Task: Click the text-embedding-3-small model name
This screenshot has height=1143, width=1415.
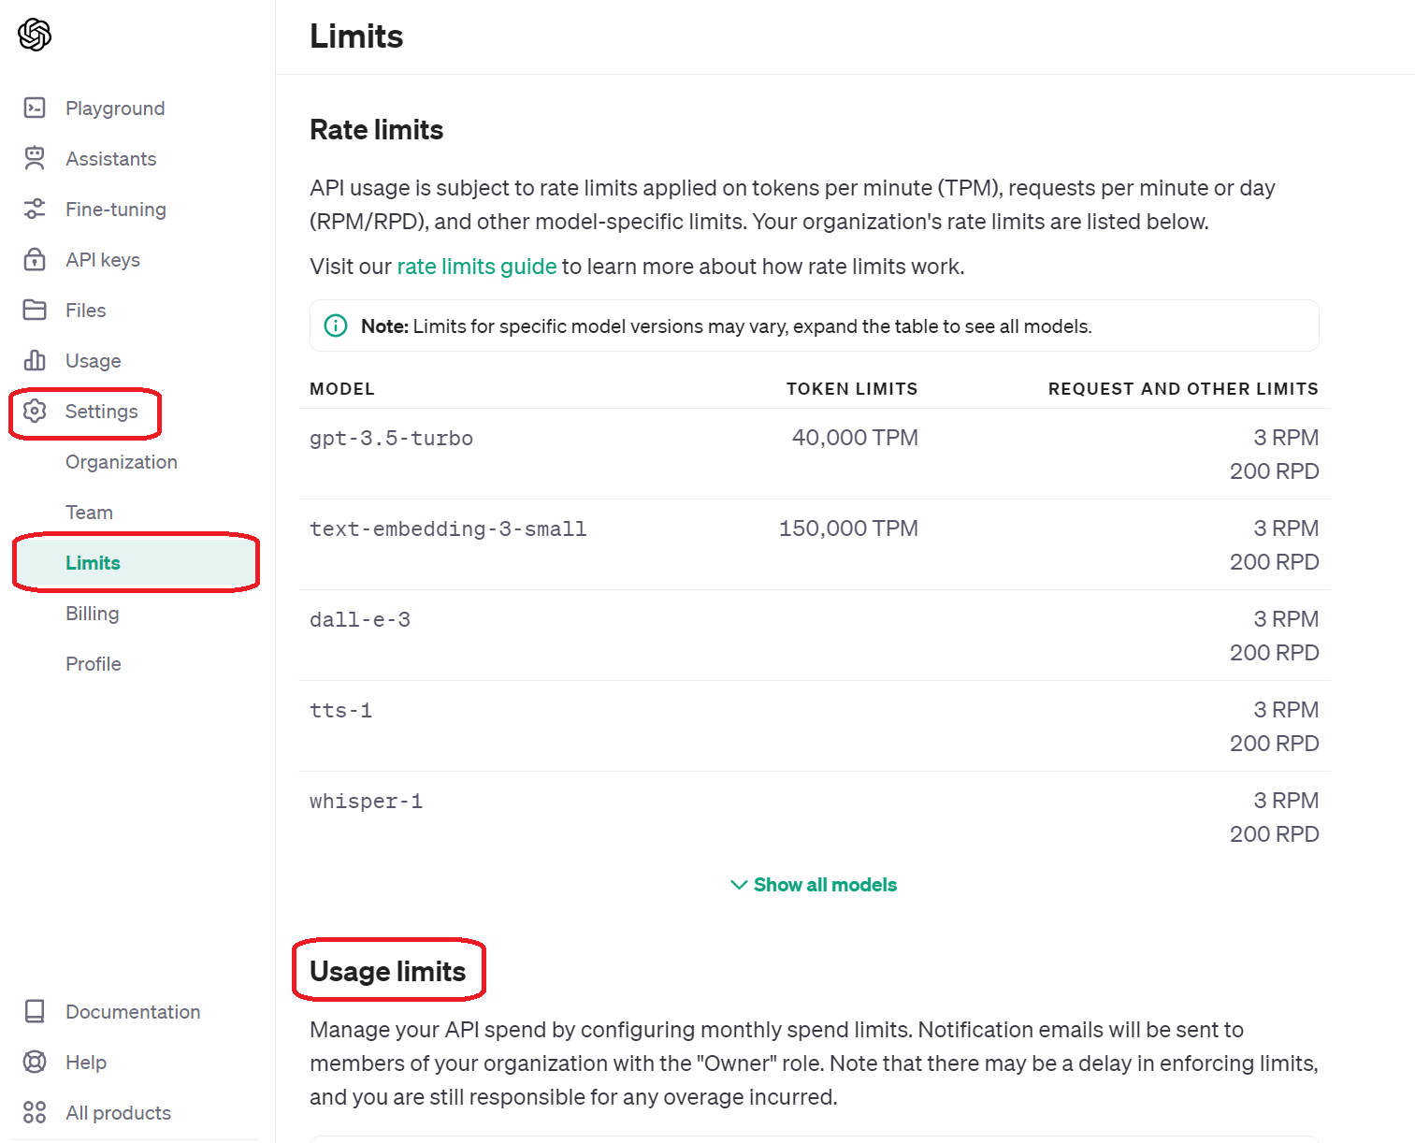Action: [x=448, y=529]
